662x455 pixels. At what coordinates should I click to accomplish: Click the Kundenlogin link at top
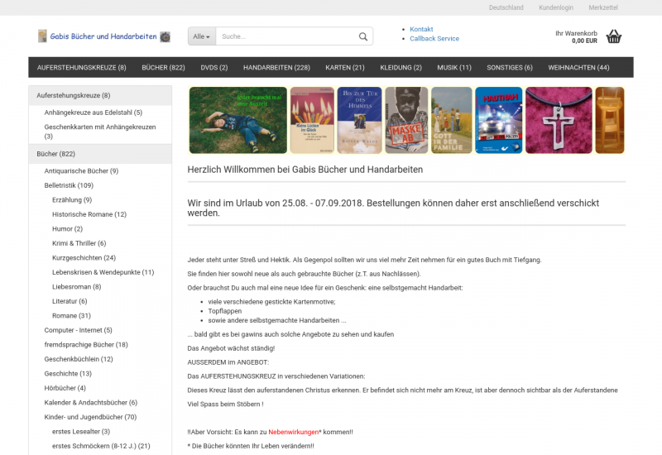(556, 7)
